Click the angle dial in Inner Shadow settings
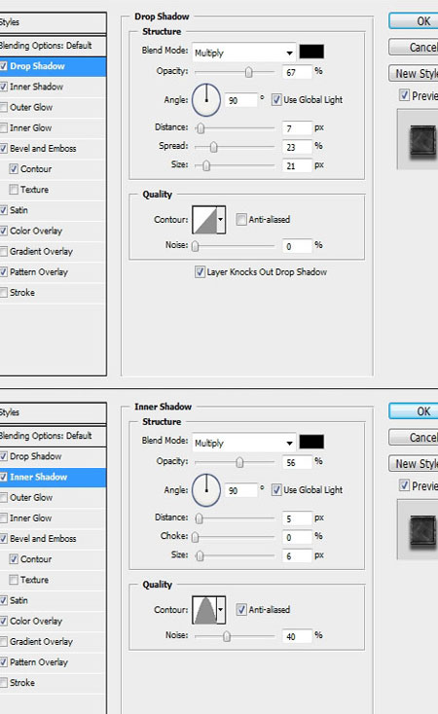The image size is (438, 714). [x=206, y=490]
